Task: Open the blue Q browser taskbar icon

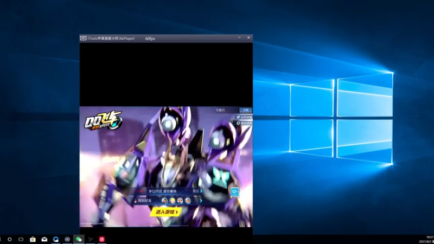Action: [x=56, y=239]
